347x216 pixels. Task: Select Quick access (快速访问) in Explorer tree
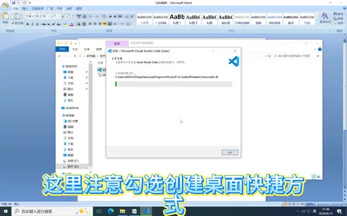pos(70,66)
